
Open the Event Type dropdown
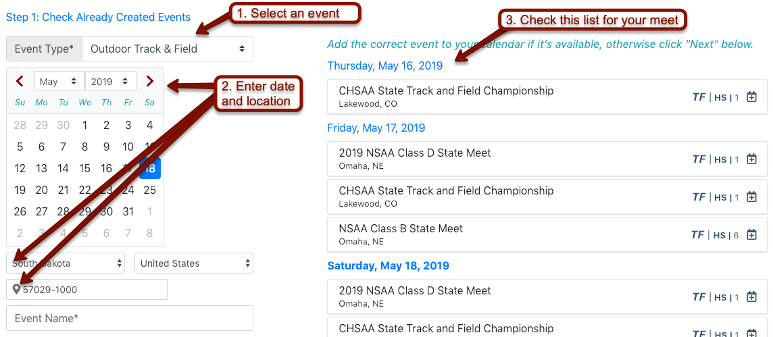[168, 49]
